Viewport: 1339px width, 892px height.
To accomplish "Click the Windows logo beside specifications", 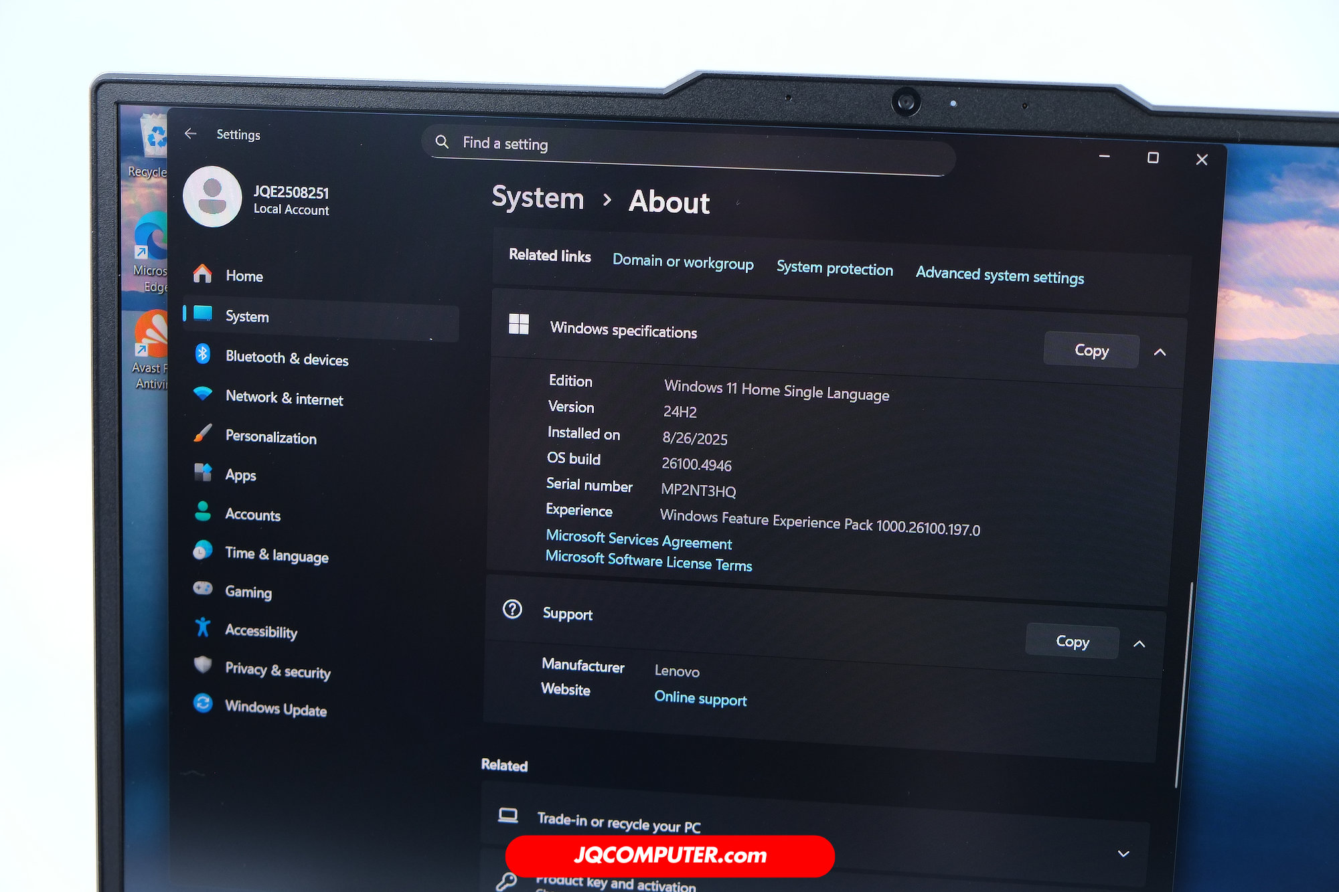I will (x=519, y=325).
